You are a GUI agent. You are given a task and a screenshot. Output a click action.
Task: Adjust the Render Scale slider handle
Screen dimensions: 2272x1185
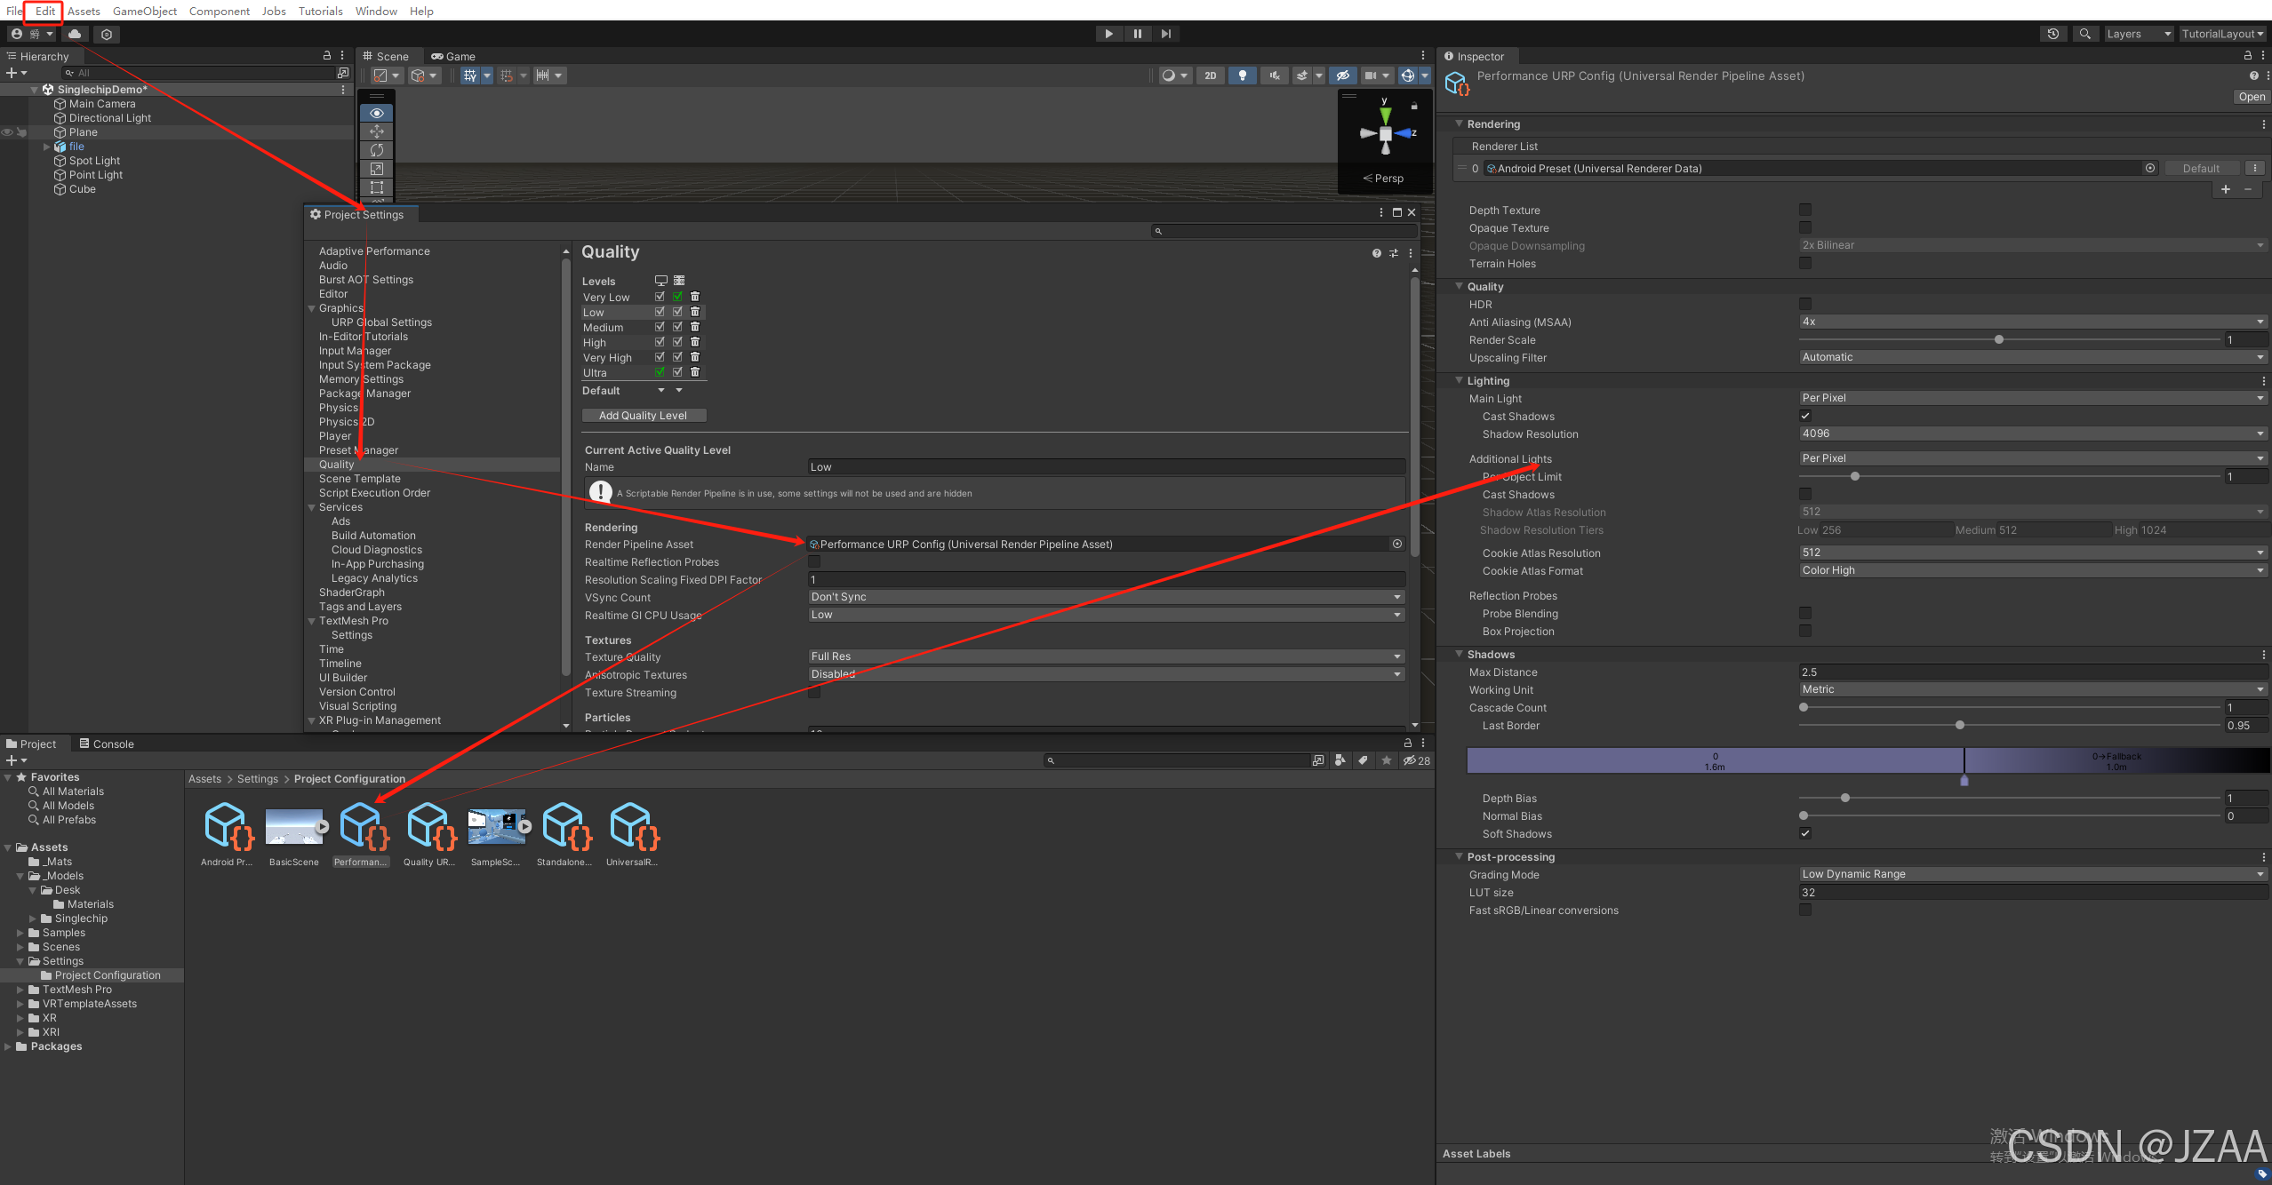click(1998, 339)
